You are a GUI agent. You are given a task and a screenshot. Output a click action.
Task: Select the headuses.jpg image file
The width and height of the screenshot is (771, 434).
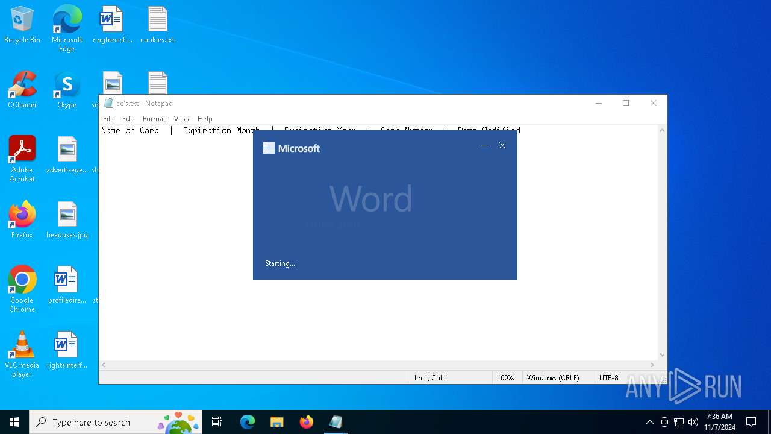tap(67, 221)
